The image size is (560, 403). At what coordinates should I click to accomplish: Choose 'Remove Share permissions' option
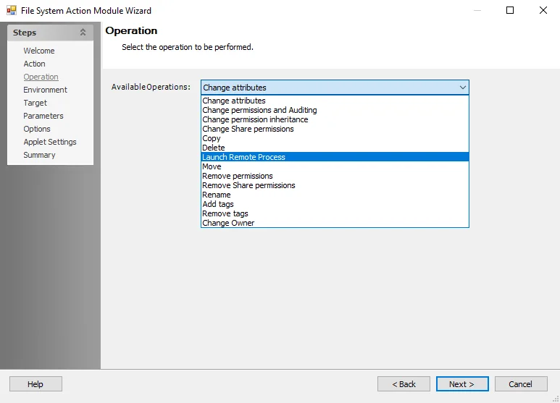click(335, 185)
